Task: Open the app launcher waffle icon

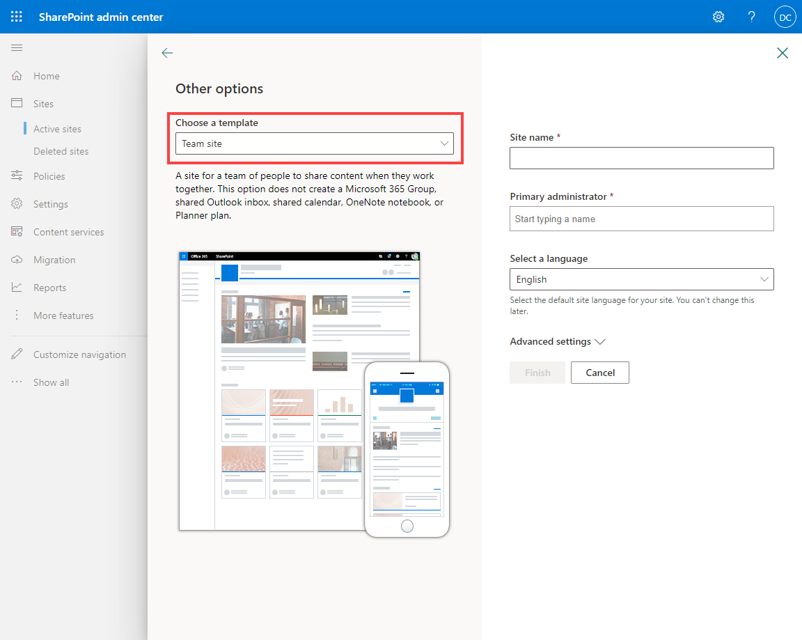Action: point(17,17)
